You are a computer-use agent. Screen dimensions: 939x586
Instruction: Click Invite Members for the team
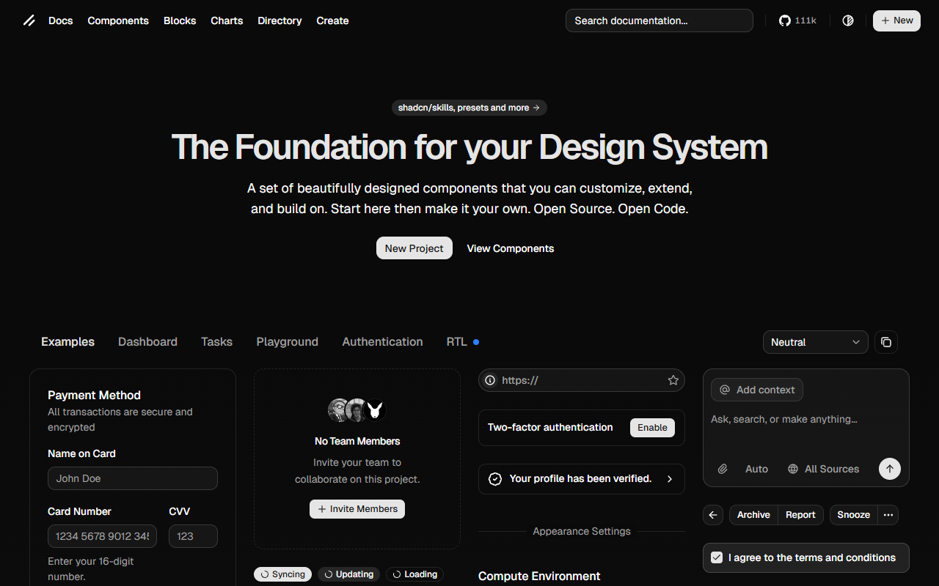(x=357, y=508)
